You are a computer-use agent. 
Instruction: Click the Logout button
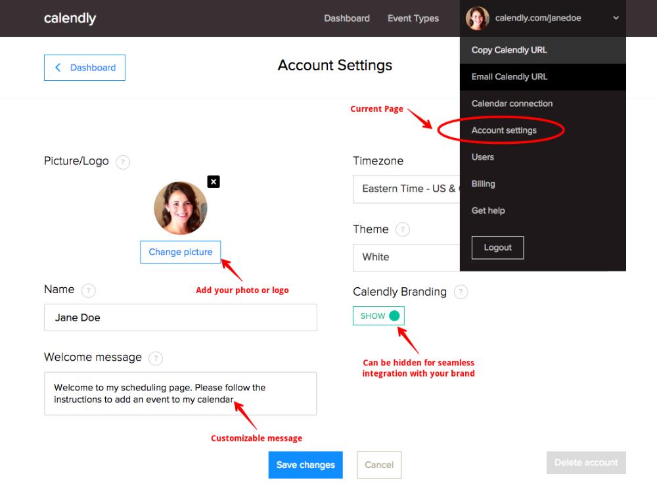click(497, 248)
